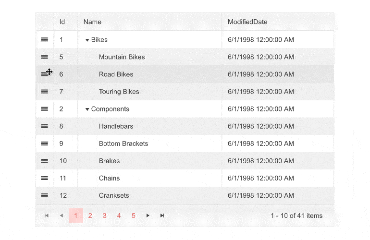The image size is (370, 240).
Task: Click the drag handle for Bottom Brackets row
Action: (45, 144)
